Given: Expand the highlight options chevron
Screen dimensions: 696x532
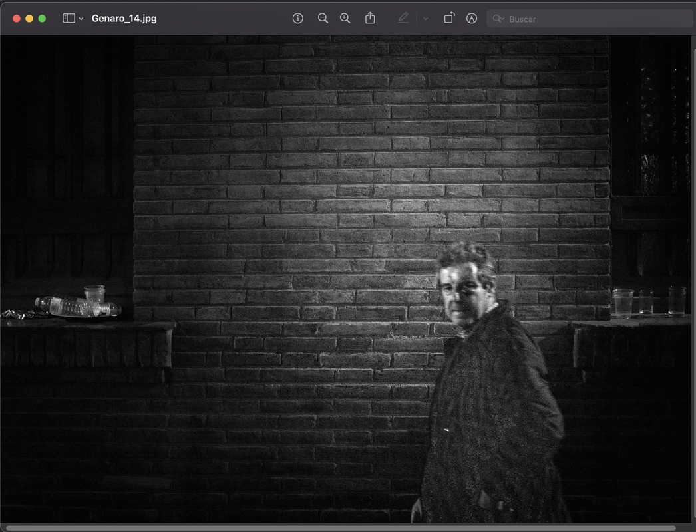Looking at the screenshot, I should click(425, 19).
